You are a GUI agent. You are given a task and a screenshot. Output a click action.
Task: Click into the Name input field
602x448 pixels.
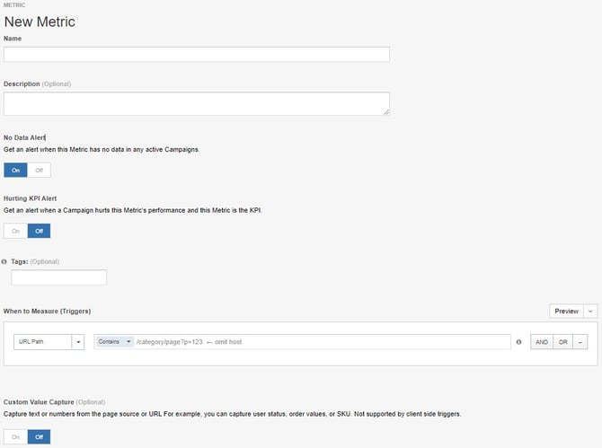click(197, 55)
